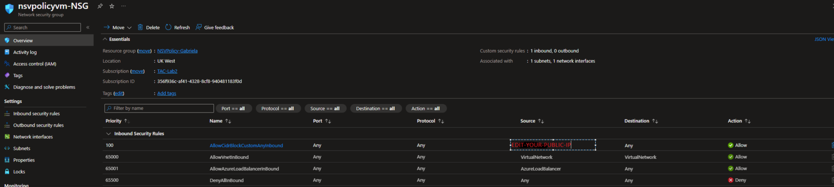Screen dimensions: 834x187
Task: Open Give feedback
Action: tap(215, 28)
